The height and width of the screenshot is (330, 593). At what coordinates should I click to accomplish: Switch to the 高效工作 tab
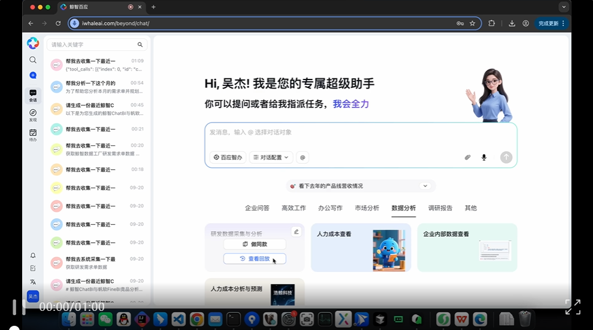294,208
